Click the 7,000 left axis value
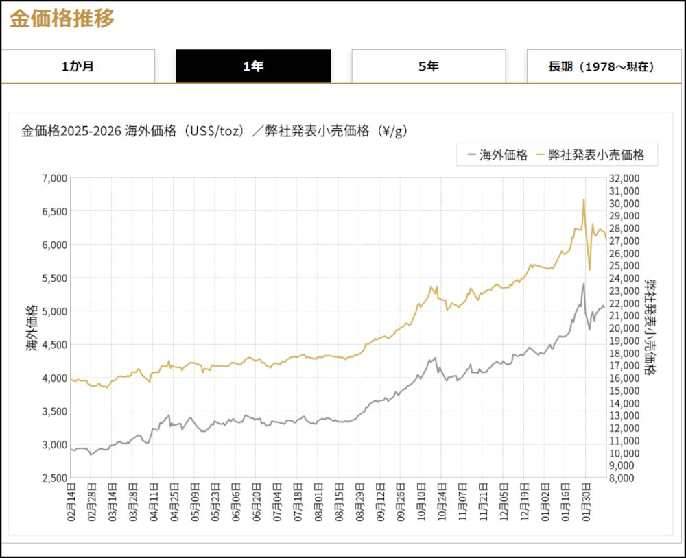Viewport: 686px width, 558px height. [x=54, y=178]
